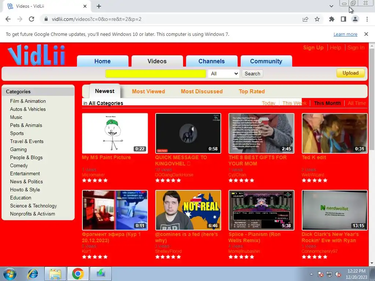Click the browser address bar URL
This screenshot has height=281, width=375.
click(x=97, y=19)
